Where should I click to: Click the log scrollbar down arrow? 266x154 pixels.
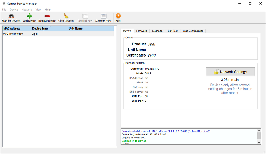(259, 143)
